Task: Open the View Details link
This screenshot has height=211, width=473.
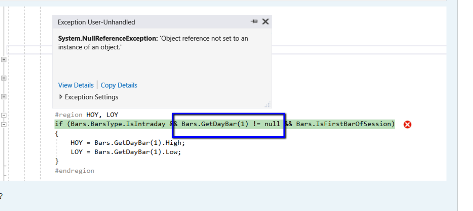Action: pyautogui.click(x=76, y=85)
